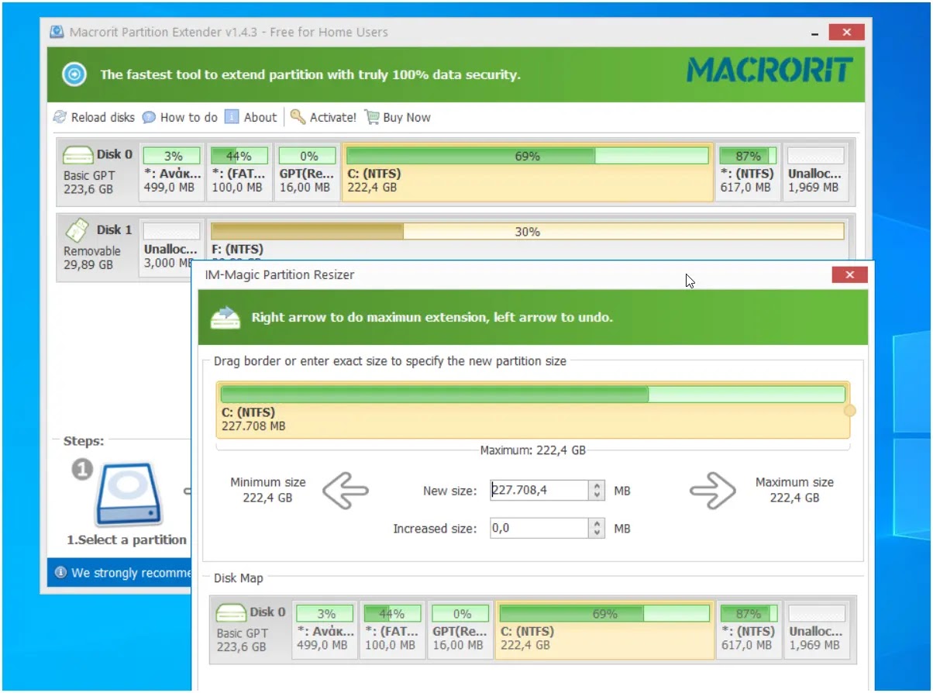Increase the Increased size value with the up arrow
This screenshot has width=933, height=693.
pos(597,524)
